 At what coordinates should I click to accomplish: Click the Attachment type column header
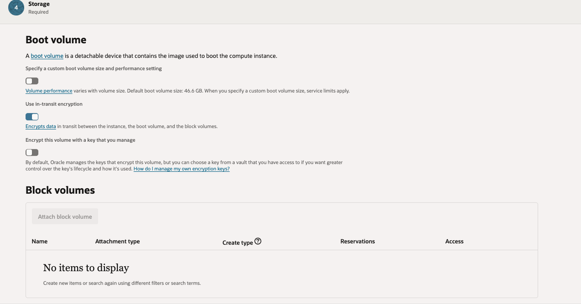117,242
